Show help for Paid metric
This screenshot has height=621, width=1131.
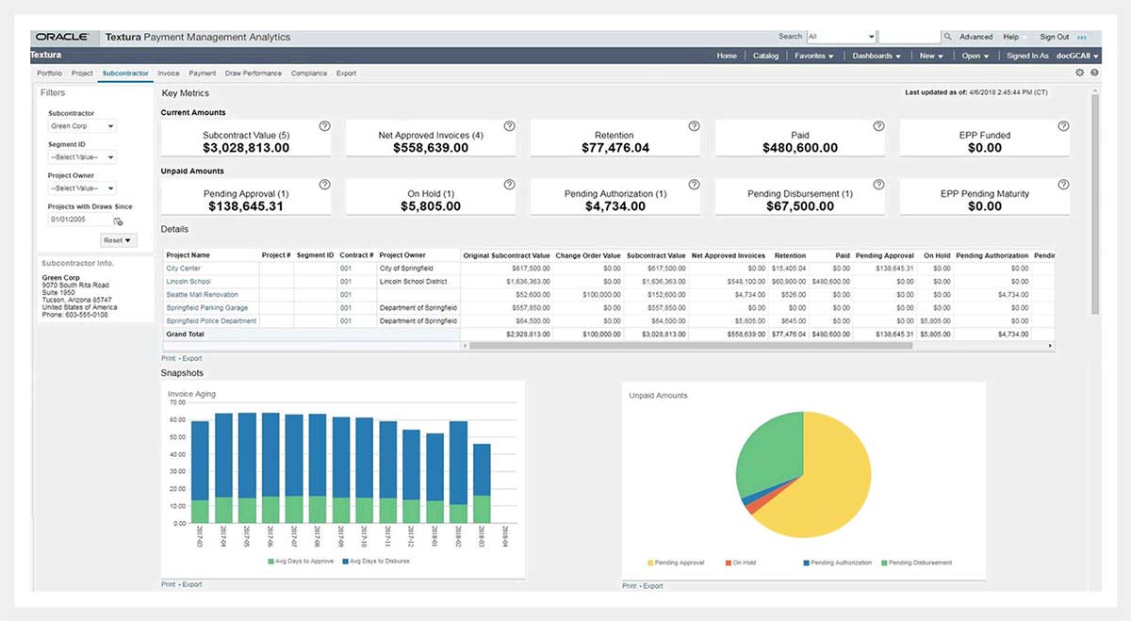(x=878, y=126)
